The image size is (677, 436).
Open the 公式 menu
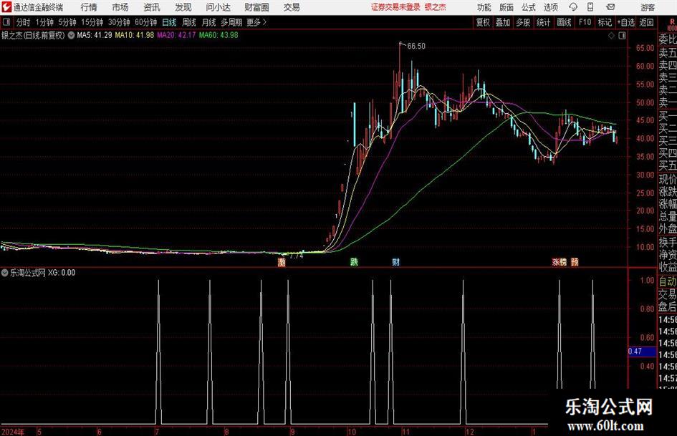pyautogui.click(x=529, y=7)
